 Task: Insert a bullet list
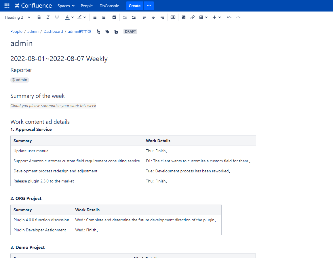[95, 17]
